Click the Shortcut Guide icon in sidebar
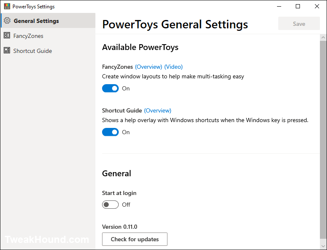This screenshot has height=250, width=327. pyautogui.click(x=7, y=50)
